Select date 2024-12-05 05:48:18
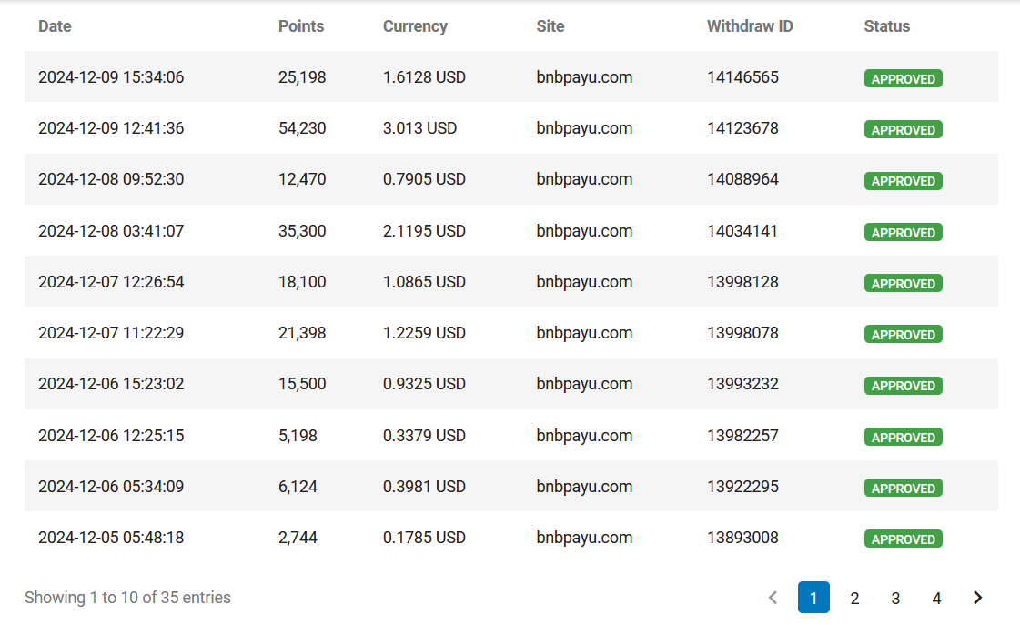This screenshot has height=625, width=1020. [x=111, y=538]
